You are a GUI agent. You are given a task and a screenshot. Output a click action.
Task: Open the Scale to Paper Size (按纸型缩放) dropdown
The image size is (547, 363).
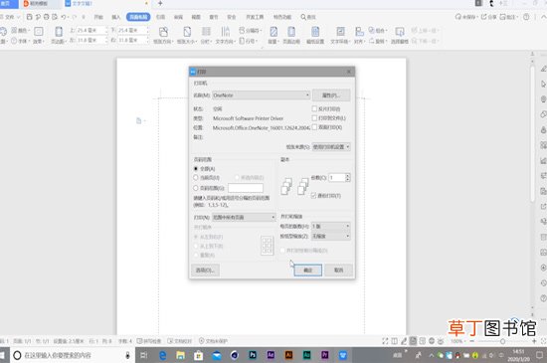pyautogui.click(x=331, y=236)
